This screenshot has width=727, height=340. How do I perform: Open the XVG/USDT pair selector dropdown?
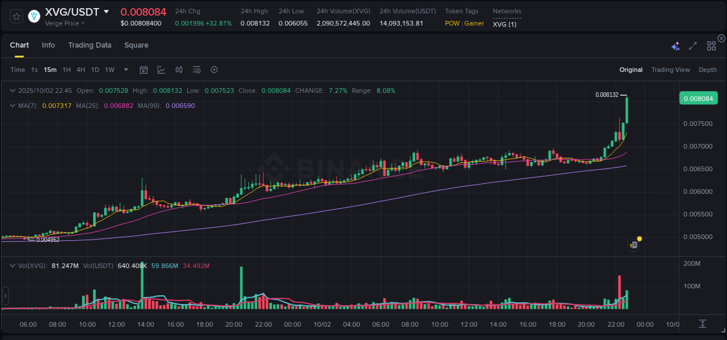[x=105, y=10]
